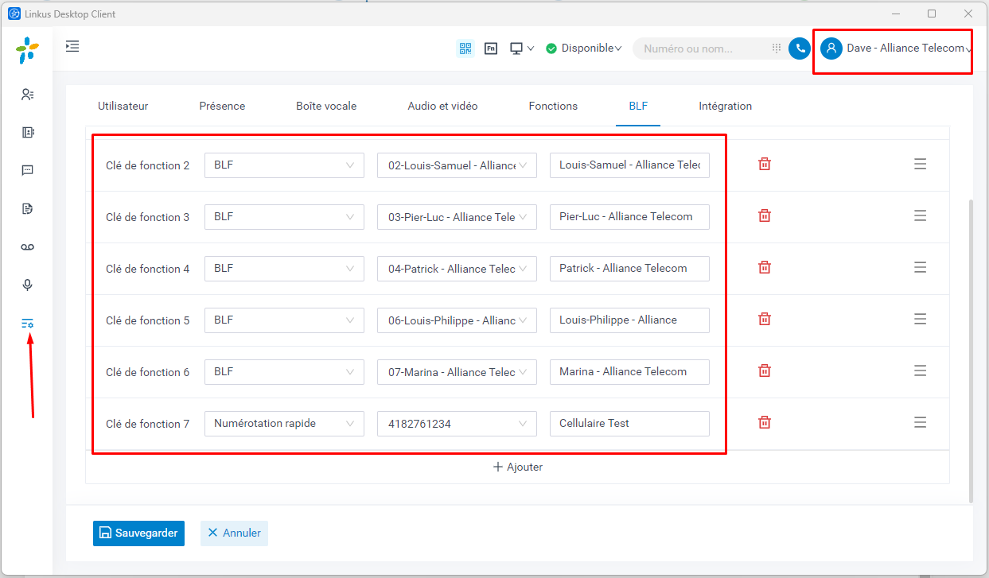Click the Annuler button
The width and height of the screenshot is (989, 578).
pyautogui.click(x=234, y=533)
